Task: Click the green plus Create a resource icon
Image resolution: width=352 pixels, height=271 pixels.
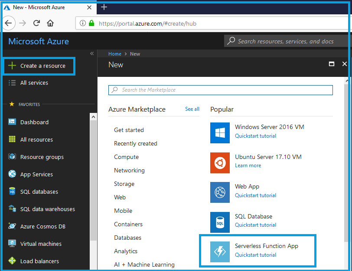Action: point(12,66)
